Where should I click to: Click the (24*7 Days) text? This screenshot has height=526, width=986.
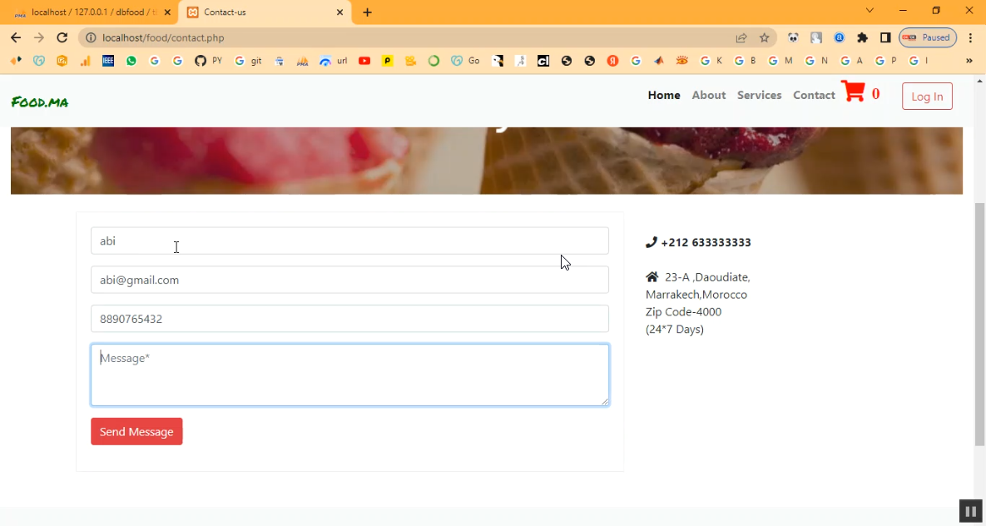point(675,329)
